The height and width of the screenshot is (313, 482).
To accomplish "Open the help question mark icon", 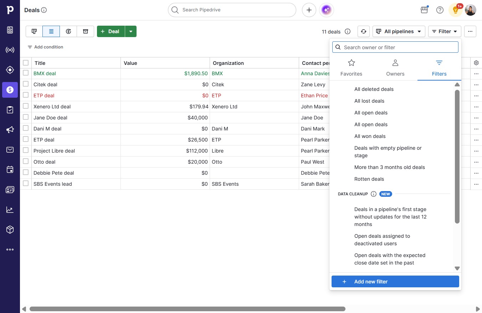I will (440, 10).
